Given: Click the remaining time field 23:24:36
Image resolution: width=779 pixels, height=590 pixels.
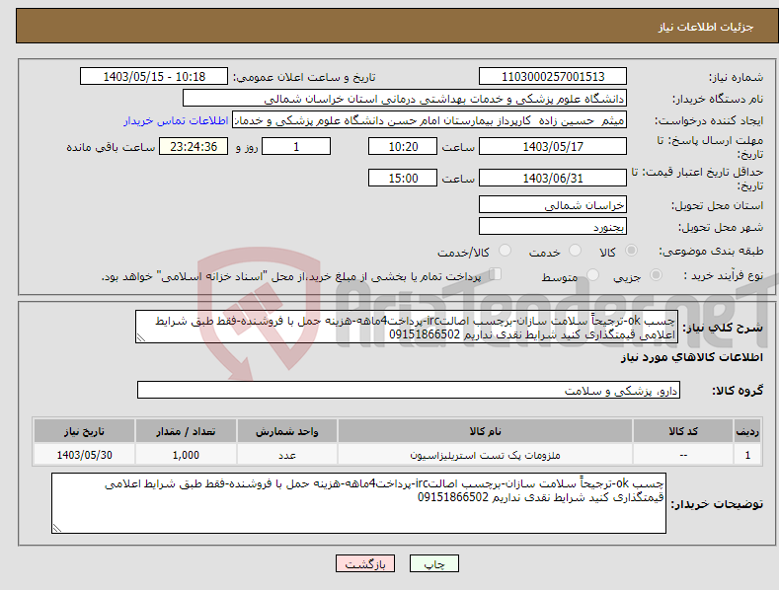Looking at the screenshot, I should (x=194, y=146).
